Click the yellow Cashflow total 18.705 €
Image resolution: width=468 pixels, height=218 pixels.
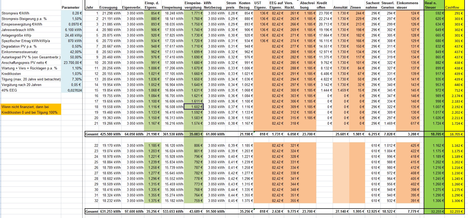pos(454,134)
